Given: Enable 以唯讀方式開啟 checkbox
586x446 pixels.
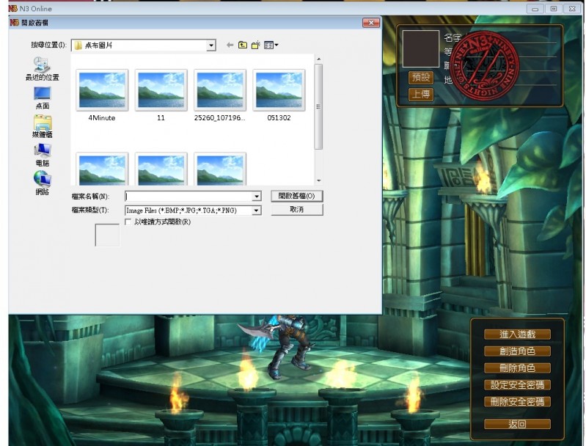Looking at the screenshot, I should (x=128, y=222).
